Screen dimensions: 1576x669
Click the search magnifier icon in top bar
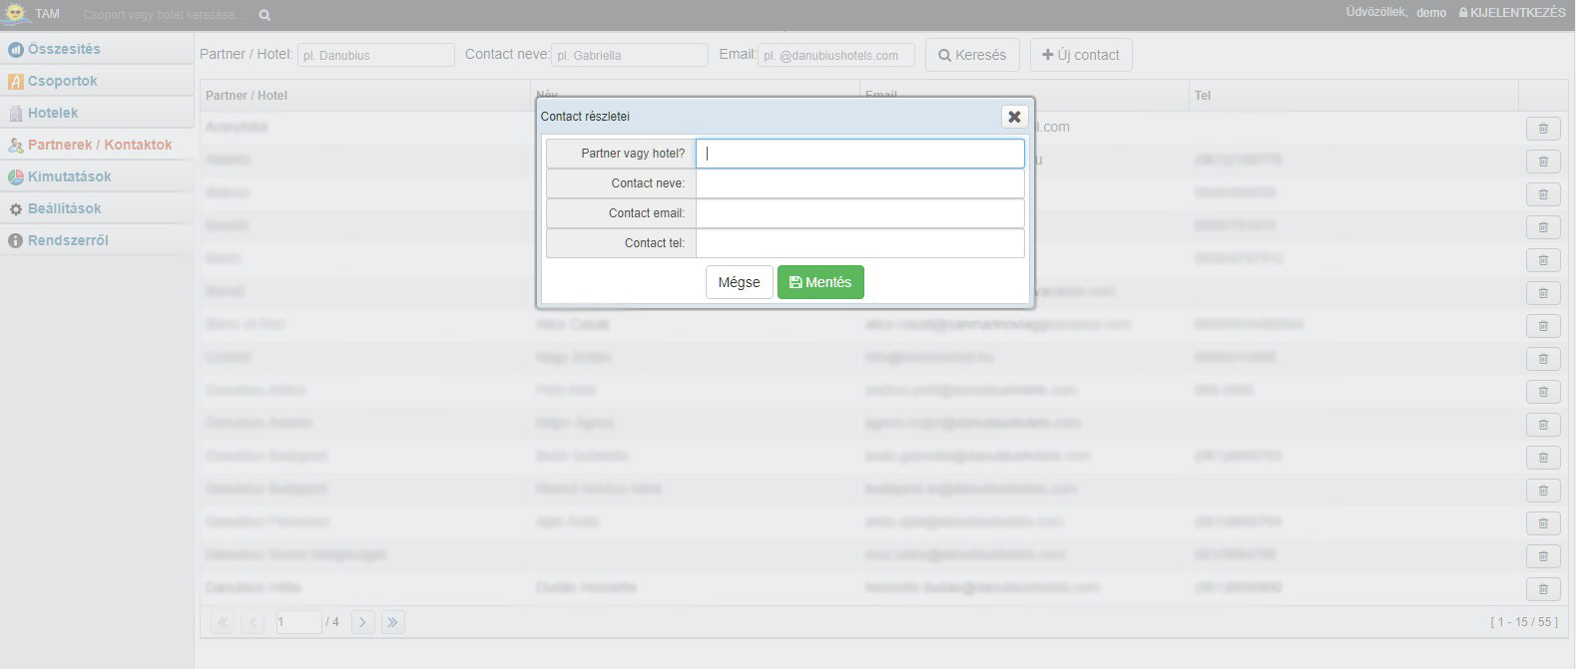click(264, 15)
